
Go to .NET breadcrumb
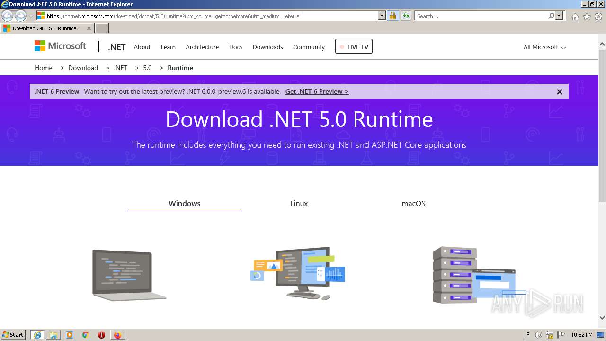pos(121,68)
